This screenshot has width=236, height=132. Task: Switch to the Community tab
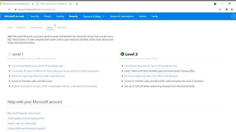[x=36, y=27]
